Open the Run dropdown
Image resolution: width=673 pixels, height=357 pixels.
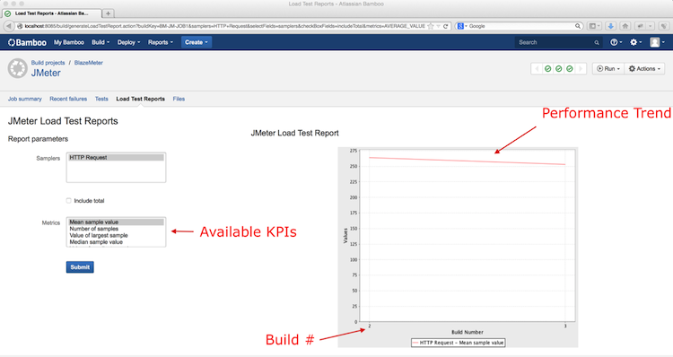(x=608, y=69)
